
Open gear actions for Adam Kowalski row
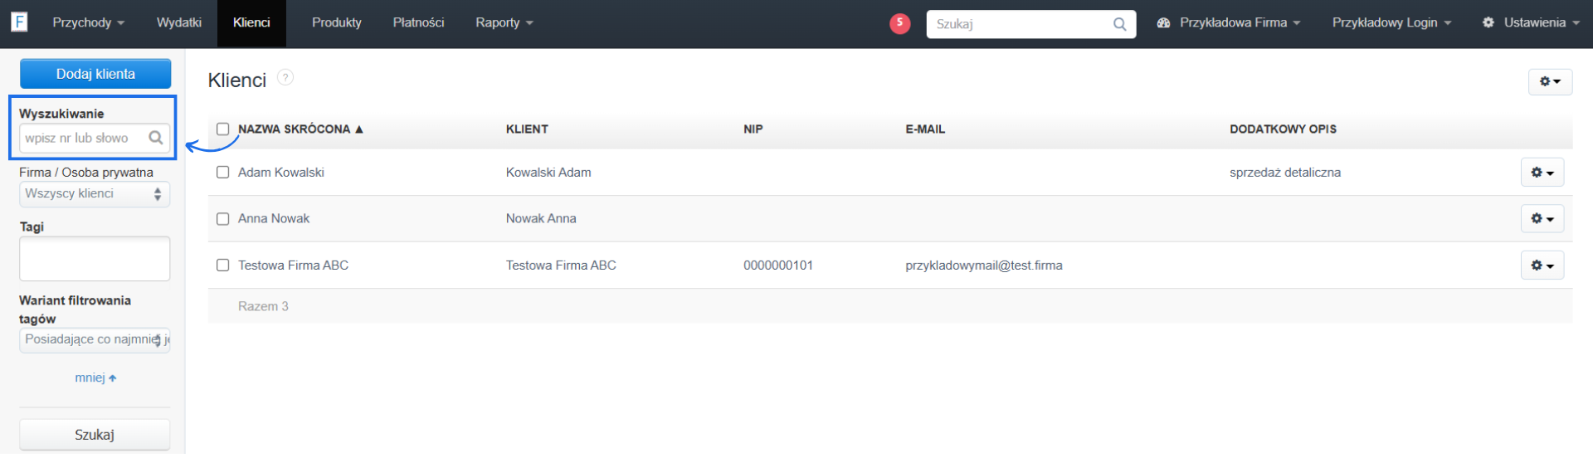pos(1542,173)
